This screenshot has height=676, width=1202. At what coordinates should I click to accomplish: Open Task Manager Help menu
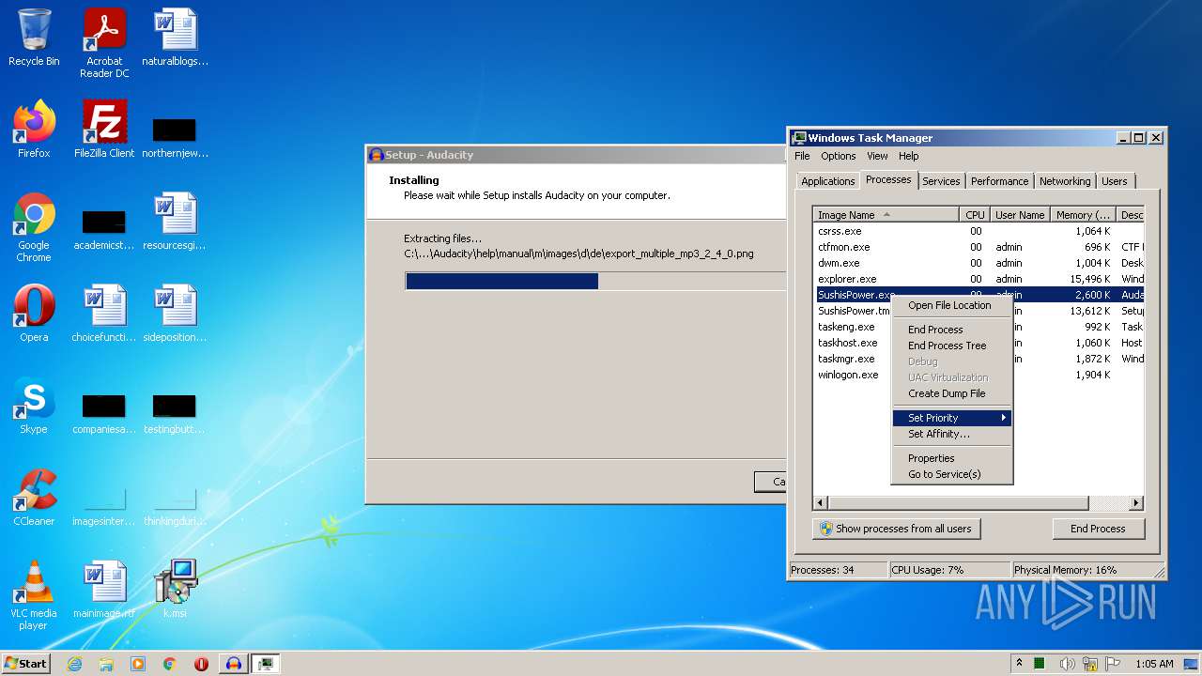(x=908, y=156)
